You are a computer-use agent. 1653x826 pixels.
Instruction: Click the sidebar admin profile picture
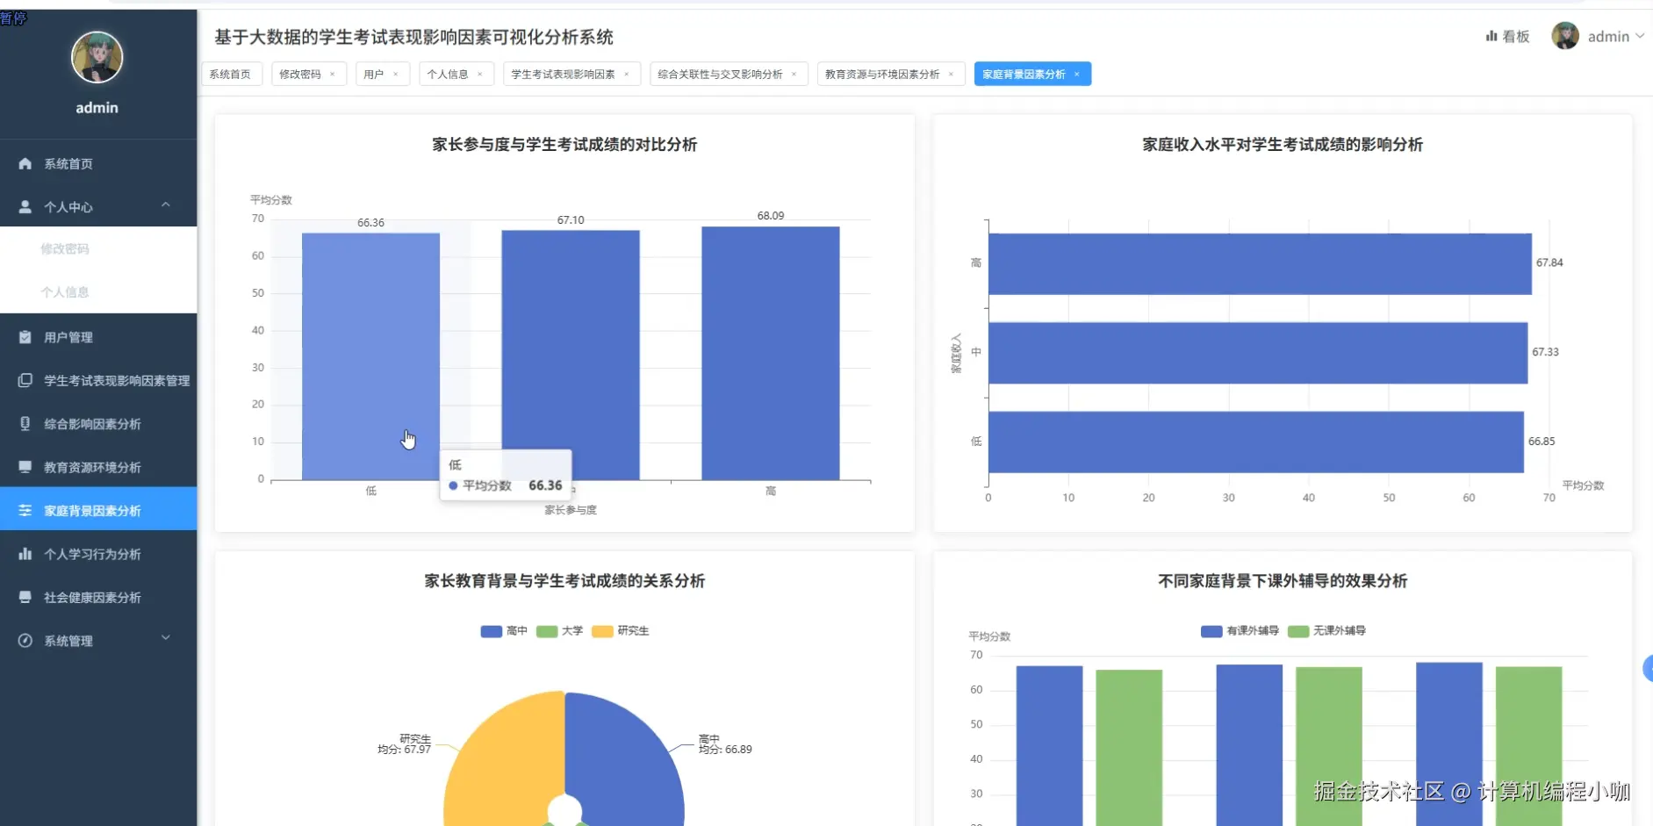coord(97,57)
